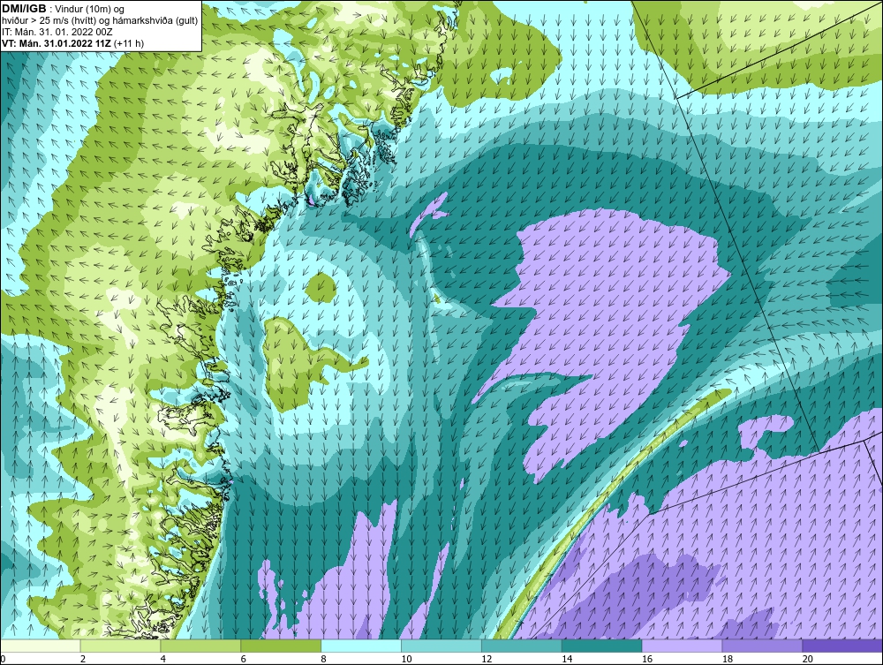This screenshot has height=665, width=883.
Task: Click the 14-16 m/s dark teal legend swatch
Action: (602, 646)
